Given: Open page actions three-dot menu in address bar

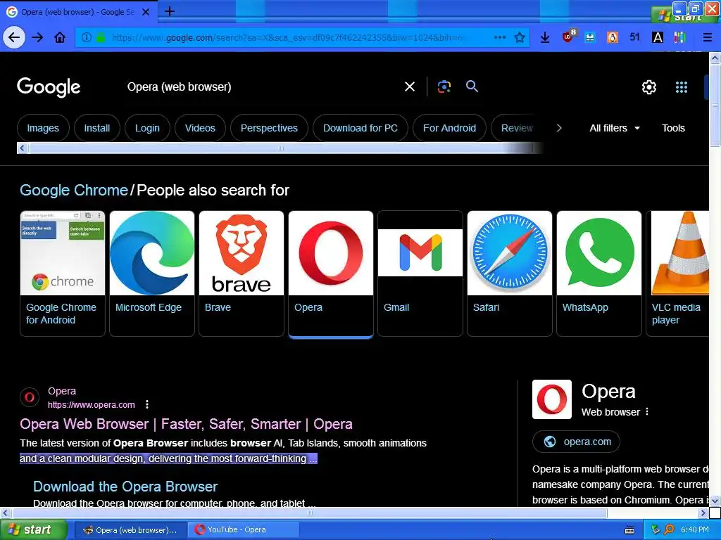Looking at the screenshot, I should click(x=500, y=37).
